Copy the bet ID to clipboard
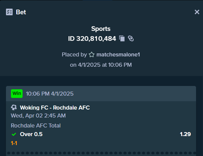203x156 pixels. click(x=122, y=39)
